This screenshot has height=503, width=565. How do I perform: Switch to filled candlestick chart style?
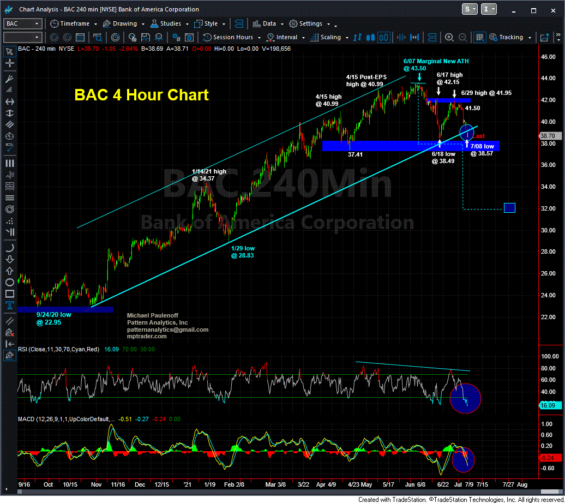[x=370, y=37]
